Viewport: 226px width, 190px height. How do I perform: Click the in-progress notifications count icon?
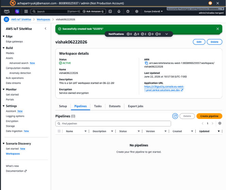point(157,34)
